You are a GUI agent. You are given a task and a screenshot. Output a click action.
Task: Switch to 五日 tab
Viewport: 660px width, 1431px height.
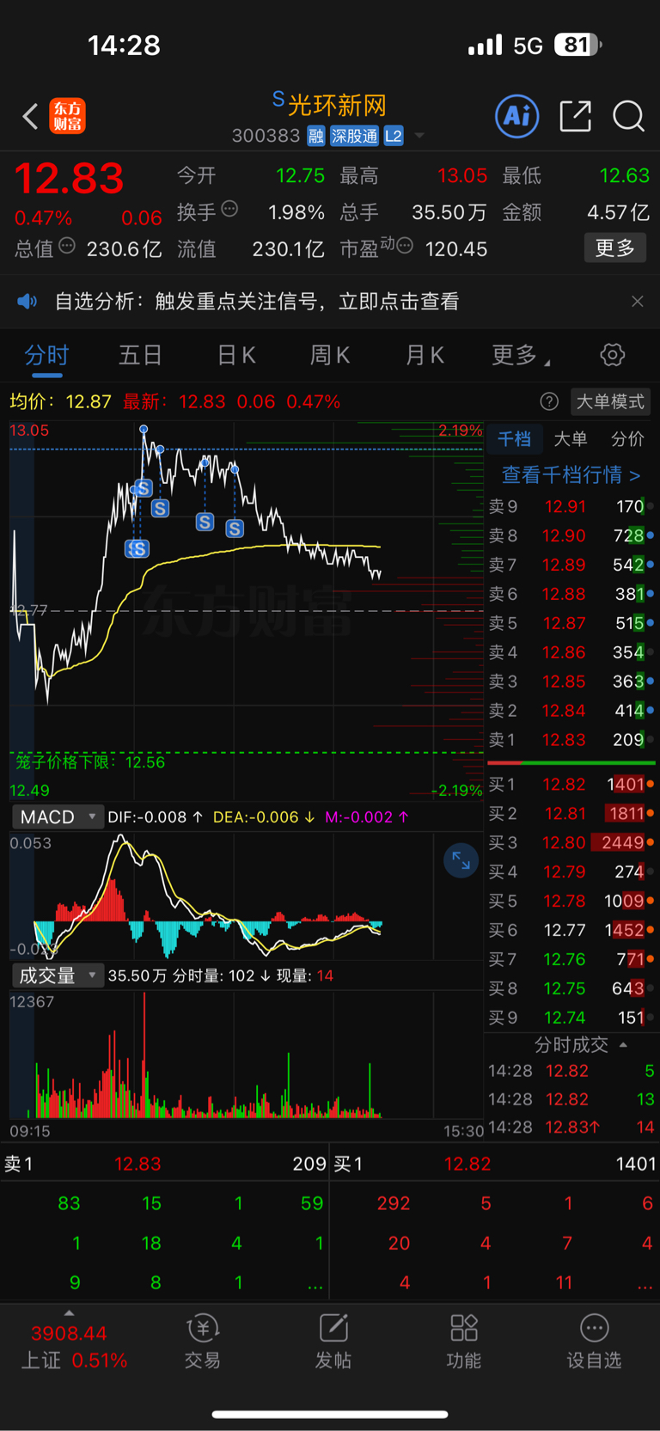pos(141,355)
